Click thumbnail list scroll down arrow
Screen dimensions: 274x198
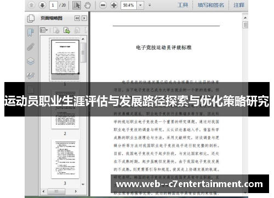83,184
